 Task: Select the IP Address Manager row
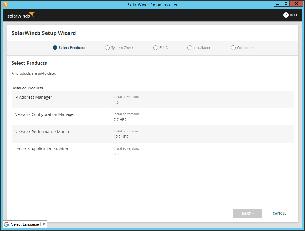point(153,100)
